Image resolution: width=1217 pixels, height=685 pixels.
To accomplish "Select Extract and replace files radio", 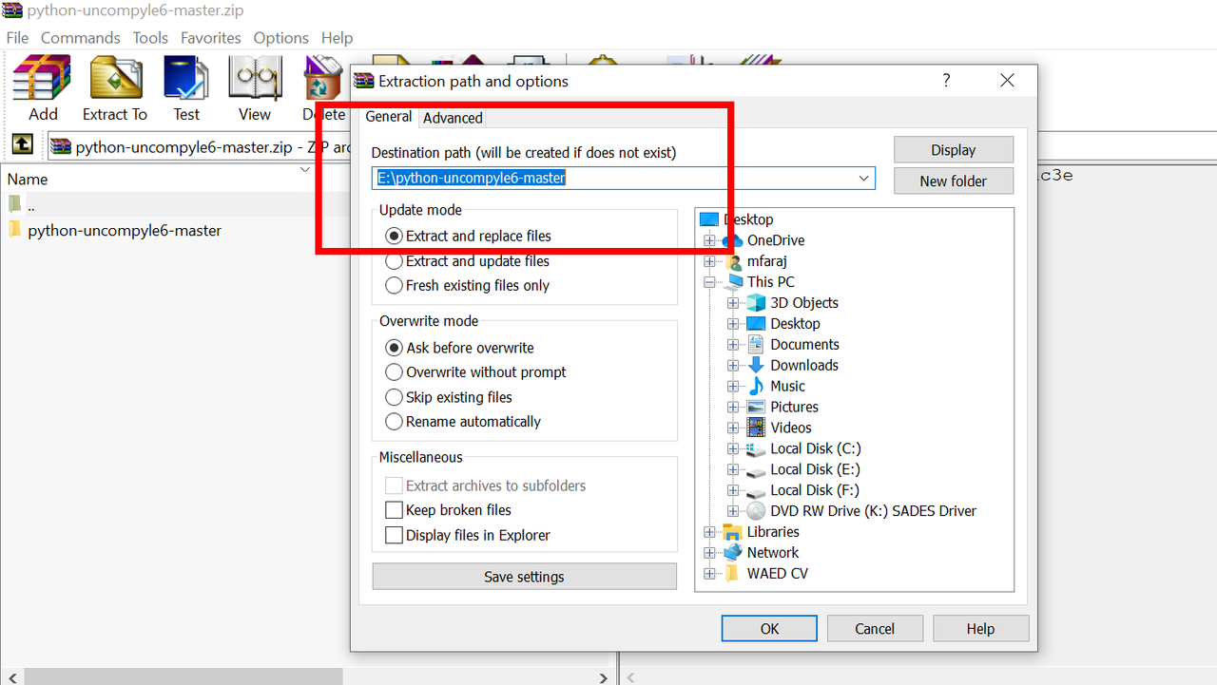I will pos(394,236).
